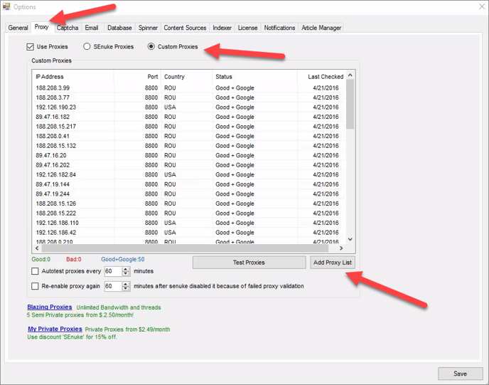Click horizontal scroll left arrow
The height and width of the screenshot is (385, 489).
(37, 248)
